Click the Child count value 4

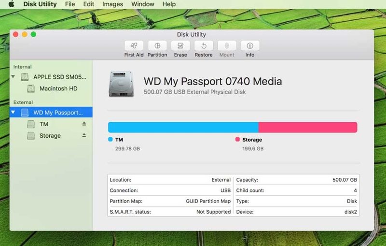(x=355, y=190)
